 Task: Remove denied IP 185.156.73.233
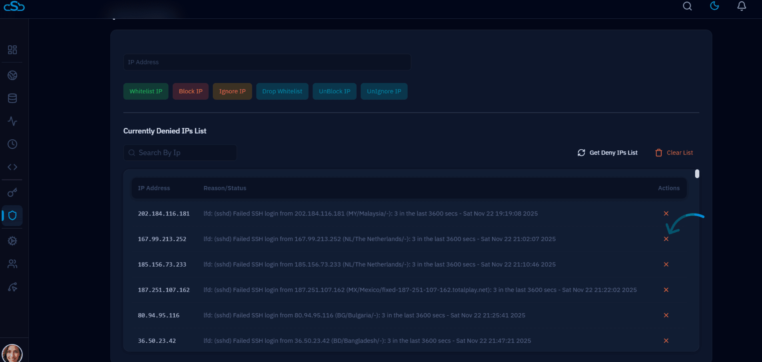point(666,264)
